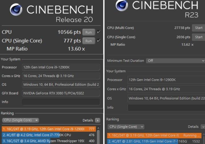
Task: Open the R23 ranking CPU (Single Core) dropdown
Action: pyautogui.click(x=126, y=127)
